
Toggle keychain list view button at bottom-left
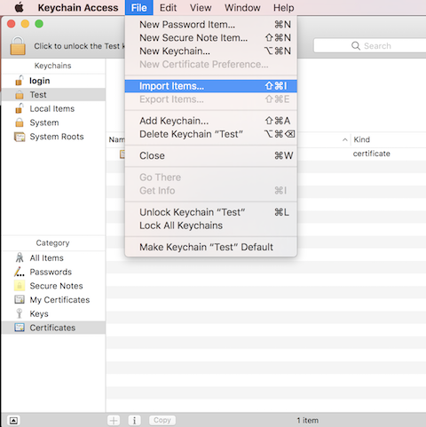click(13, 420)
